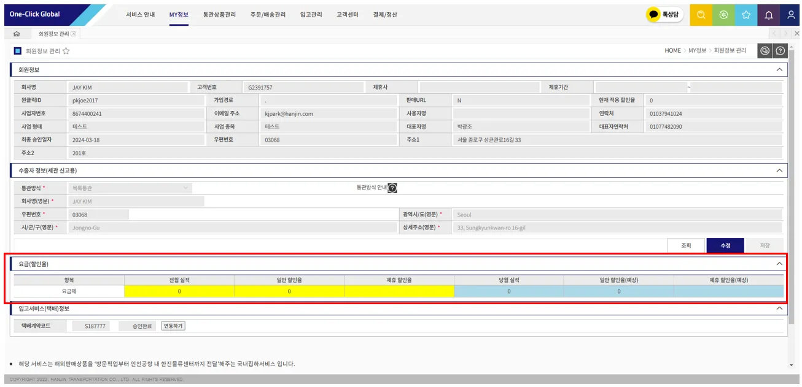Click the 연락처 01037941024 value
802x387 pixels.
(715, 113)
